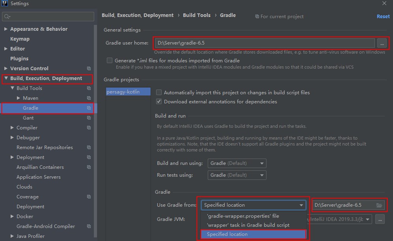Click the search icon in settings search box
The width and height of the screenshot is (393, 241).
[x=7, y=17]
